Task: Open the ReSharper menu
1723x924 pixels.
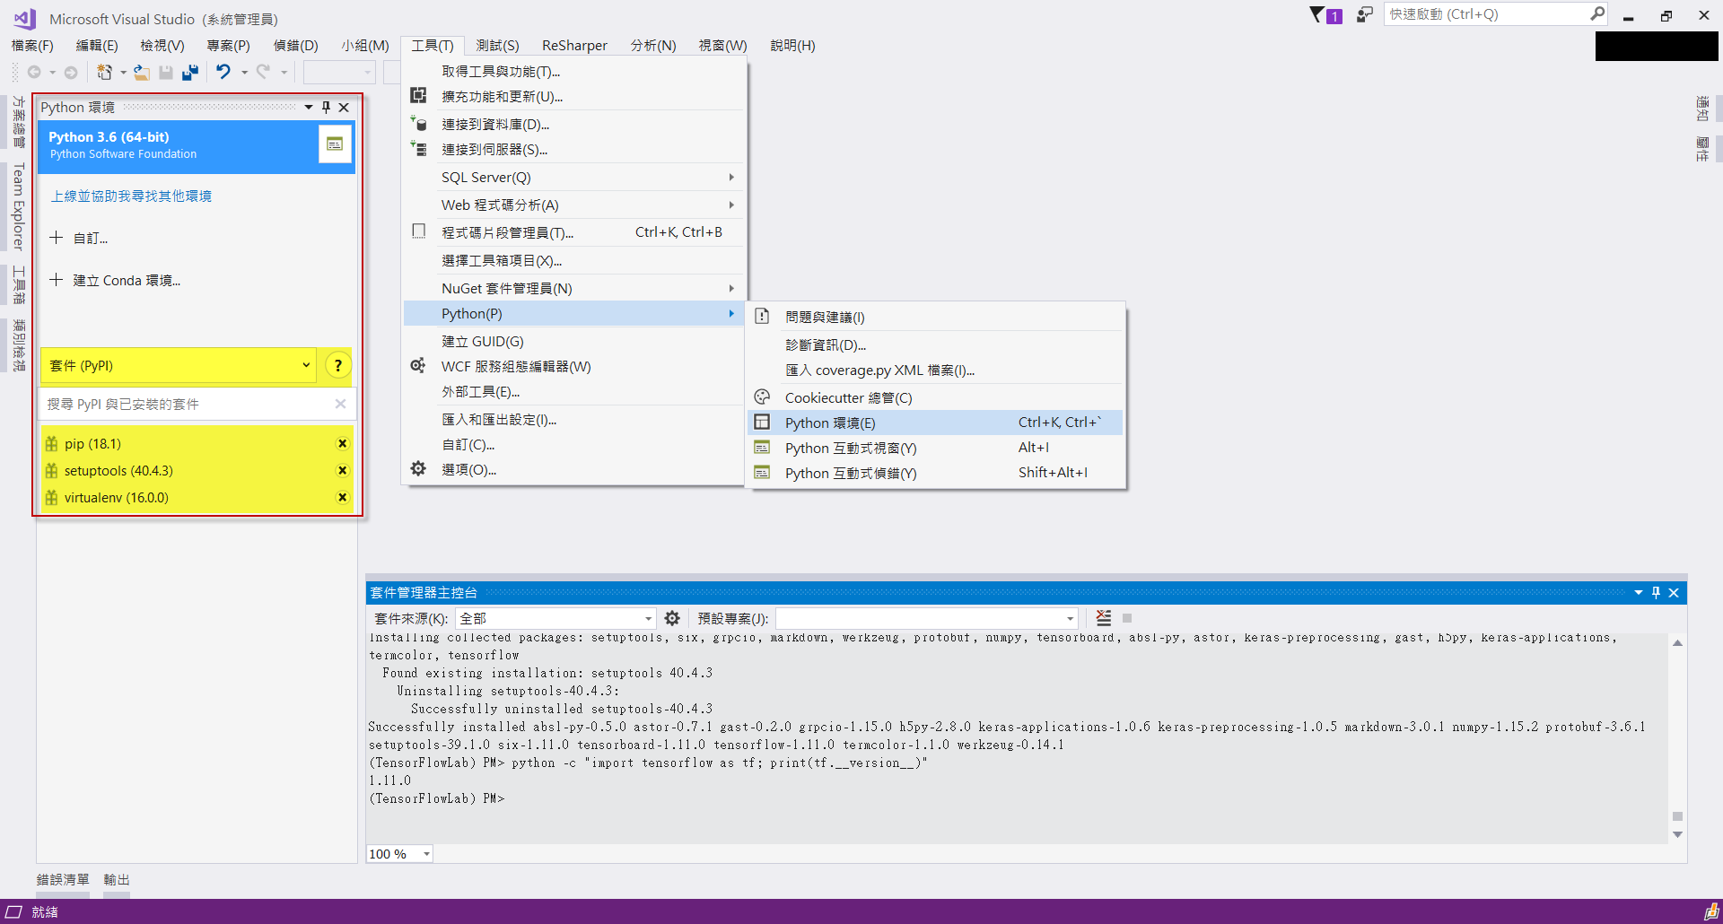Action: coord(574,45)
